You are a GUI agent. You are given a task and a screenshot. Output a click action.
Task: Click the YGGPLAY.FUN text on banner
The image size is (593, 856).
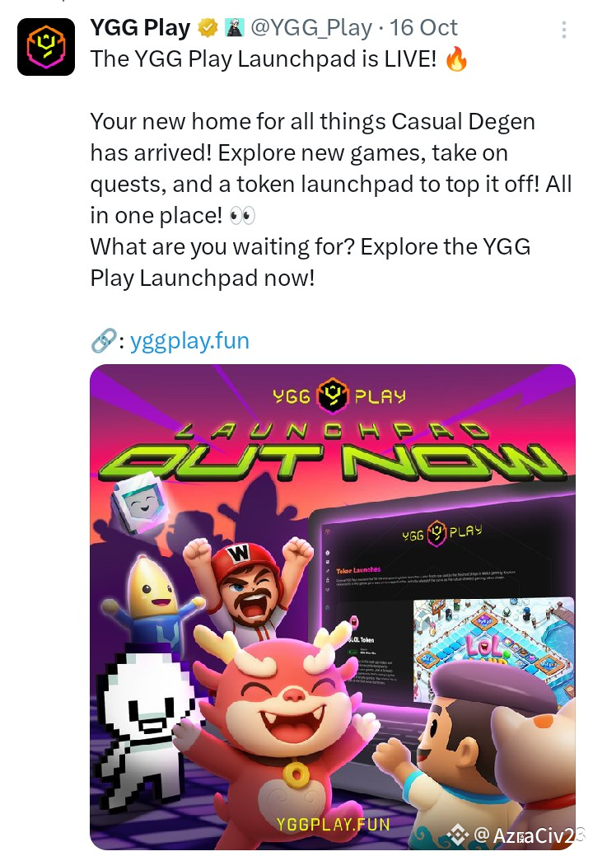click(x=333, y=825)
